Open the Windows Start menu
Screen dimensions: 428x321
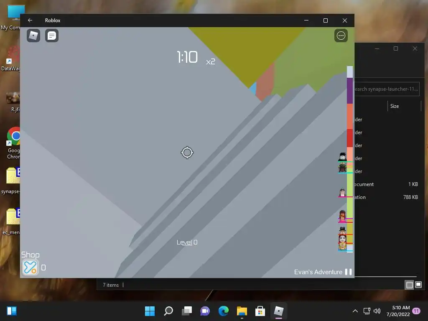pos(150,311)
